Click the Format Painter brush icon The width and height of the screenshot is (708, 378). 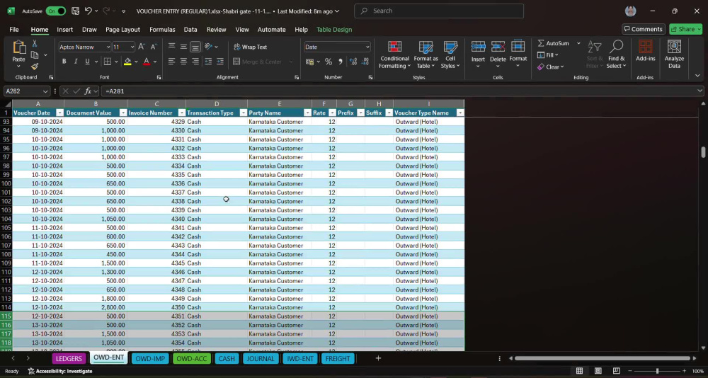pos(34,67)
